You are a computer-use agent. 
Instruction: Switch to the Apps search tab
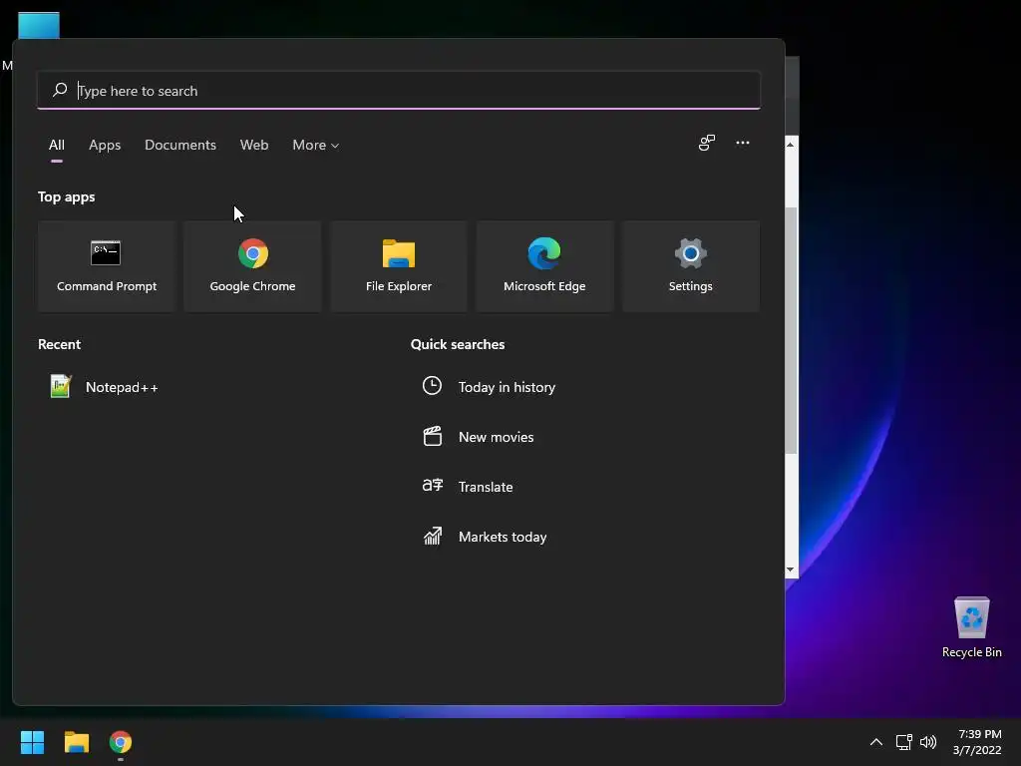pyautogui.click(x=105, y=146)
